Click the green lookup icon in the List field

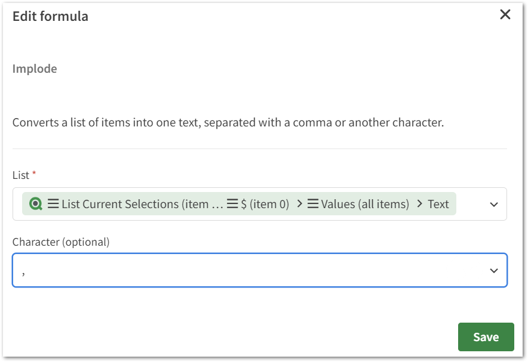(36, 204)
